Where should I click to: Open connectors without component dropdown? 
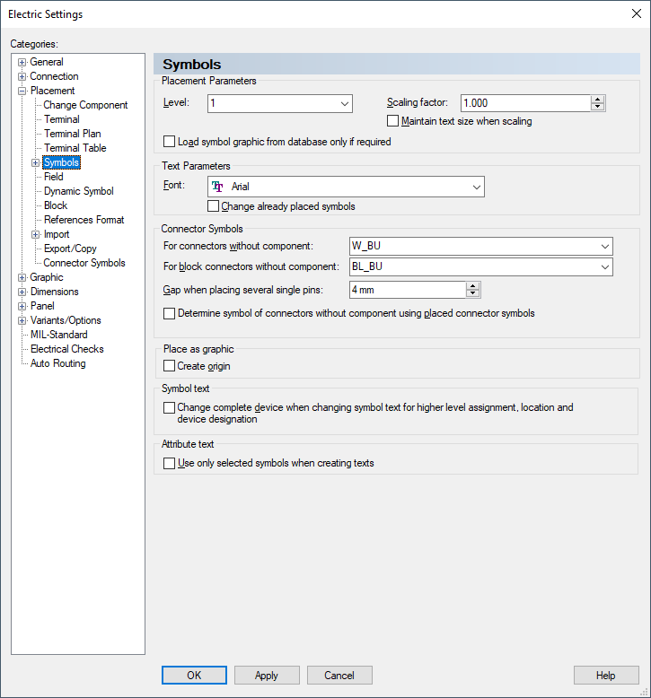click(x=604, y=246)
